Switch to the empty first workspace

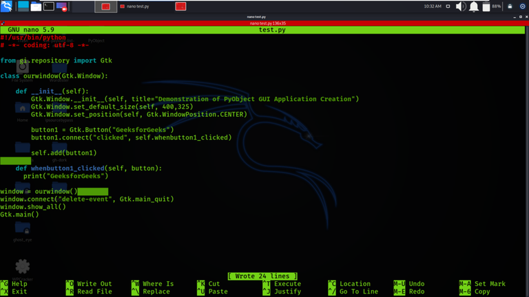[83, 6]
